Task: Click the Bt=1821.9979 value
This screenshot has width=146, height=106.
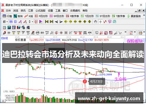Action: 102,40
